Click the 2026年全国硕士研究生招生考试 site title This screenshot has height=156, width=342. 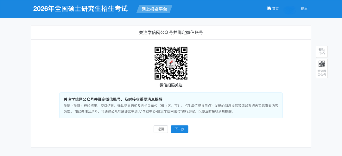(x=80, y=9)
